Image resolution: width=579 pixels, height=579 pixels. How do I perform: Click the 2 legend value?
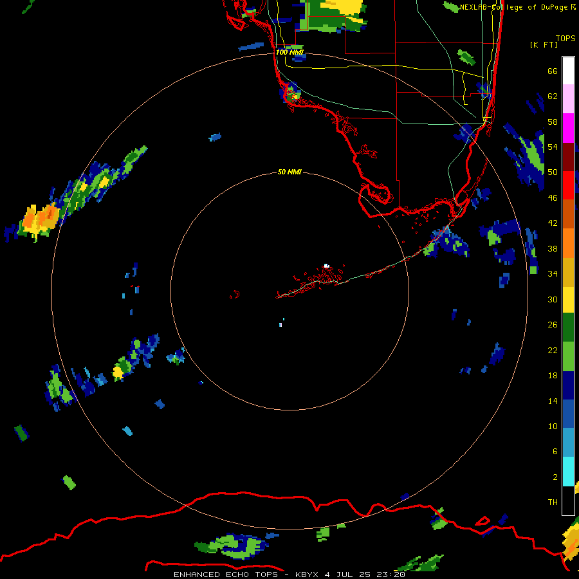click(555, 477)
